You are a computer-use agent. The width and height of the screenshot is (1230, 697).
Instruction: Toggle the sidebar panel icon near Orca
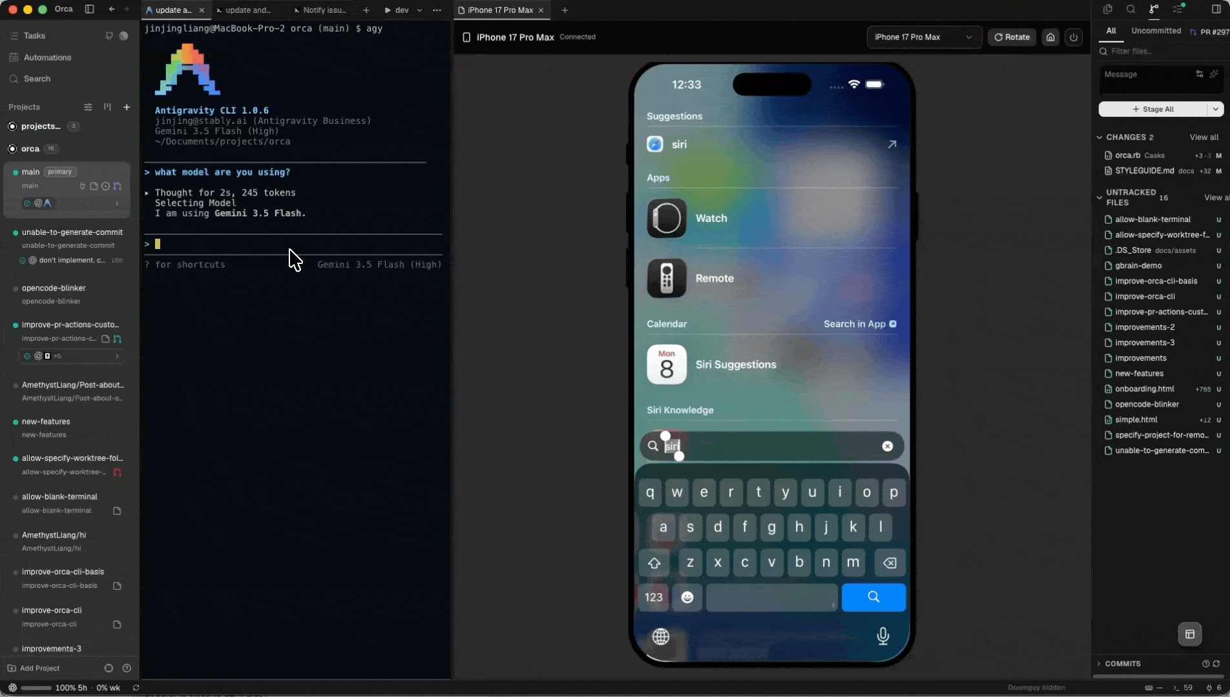click(x=90, y=10)
